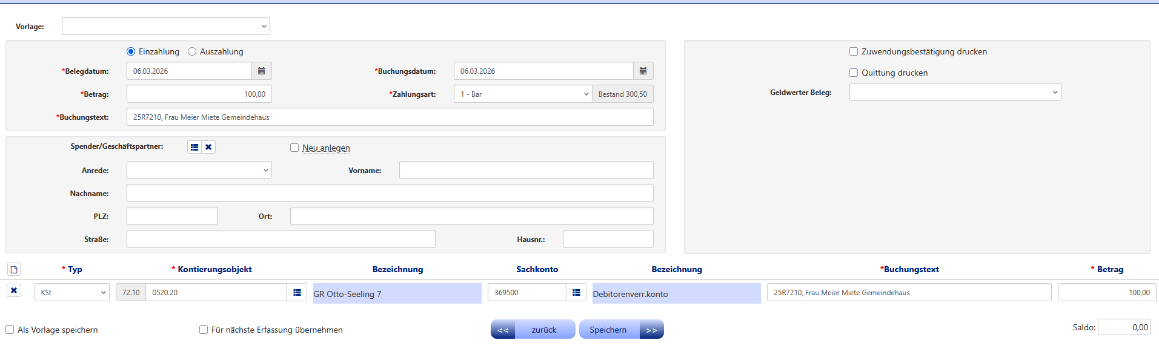Expand the Geldwerter Beleg dropdown

point(955,93)
